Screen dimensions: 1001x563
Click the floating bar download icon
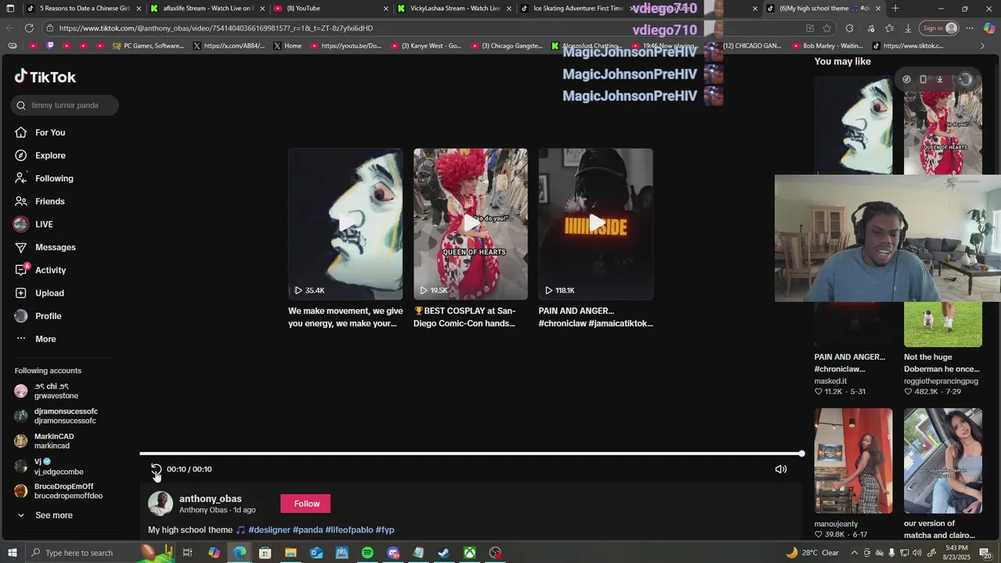[x=940, y=79]
